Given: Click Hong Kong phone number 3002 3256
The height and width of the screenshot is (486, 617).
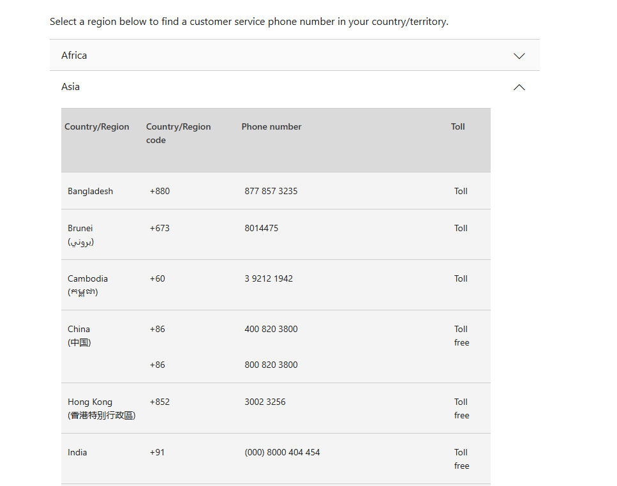Looking at the screenshot, I should pos(265,402).
